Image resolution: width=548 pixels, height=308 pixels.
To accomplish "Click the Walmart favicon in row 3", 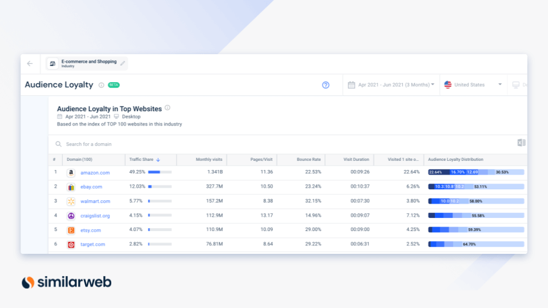I will (71, 201).
